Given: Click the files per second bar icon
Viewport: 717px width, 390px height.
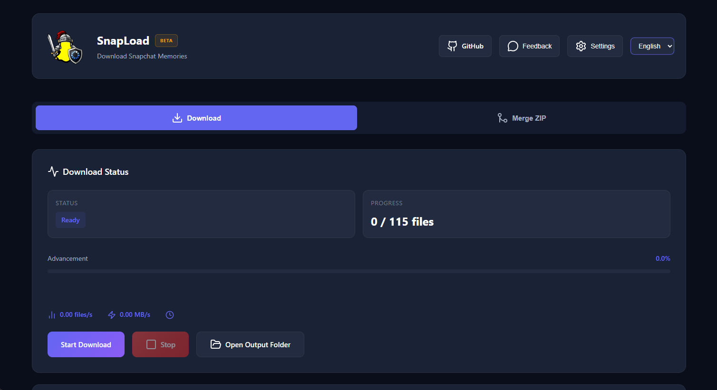Looking at the screenshot, I should click(x=52, y=315).
